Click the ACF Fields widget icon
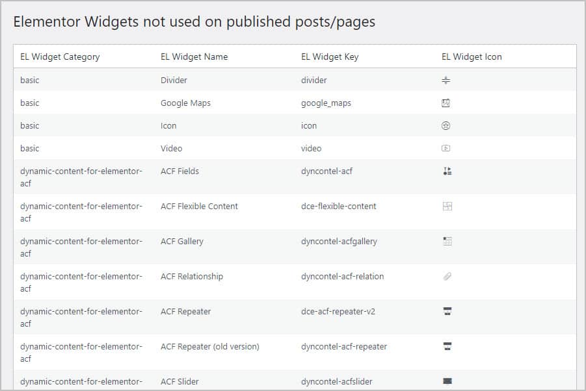This screenshot has height=391, width=586. (x=447, y=171)
